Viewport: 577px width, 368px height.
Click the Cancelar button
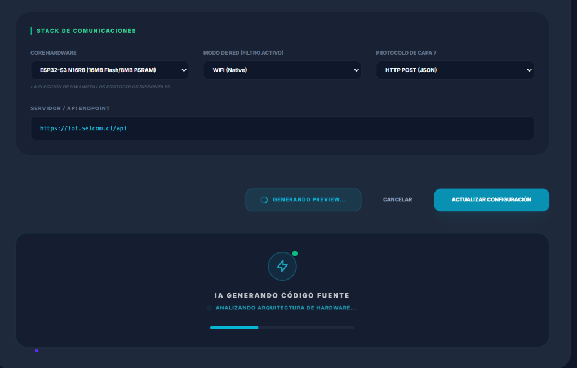pyautogui.click(x=397, y=199)
